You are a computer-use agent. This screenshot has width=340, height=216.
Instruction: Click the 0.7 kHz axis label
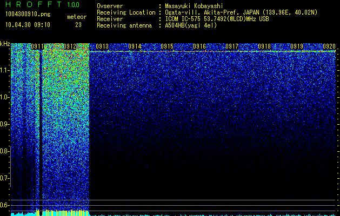pyautogui.click(x=4, y=178)
